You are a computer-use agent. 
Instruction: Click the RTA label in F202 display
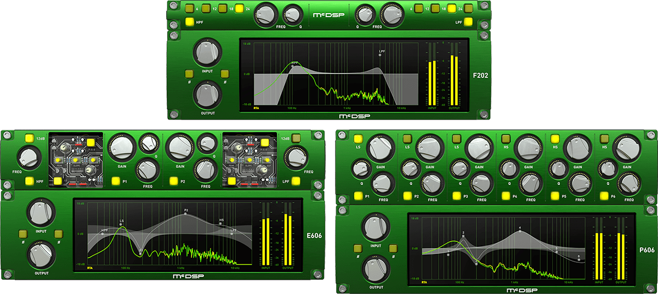257,109
